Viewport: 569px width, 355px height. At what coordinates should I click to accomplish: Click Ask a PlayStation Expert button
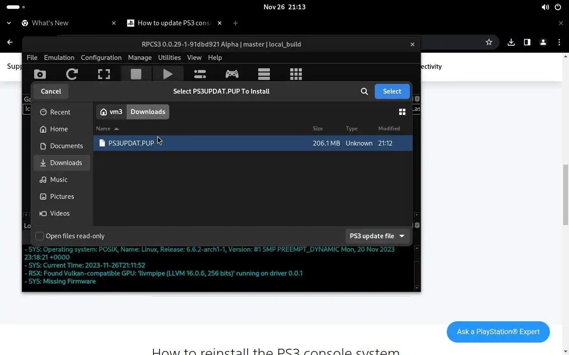[x=498, y=332]
